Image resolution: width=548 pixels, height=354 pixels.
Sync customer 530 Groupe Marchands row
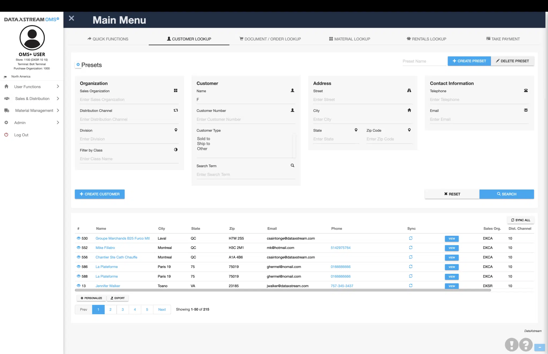[411, 238]
